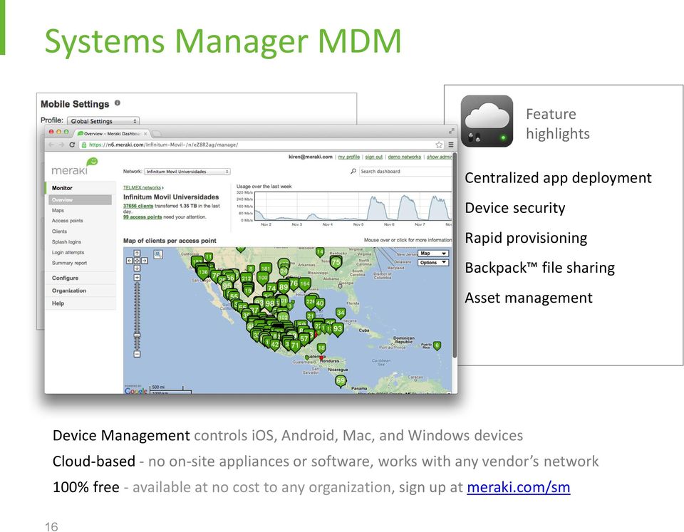Image resolution: width=684 pixels, height=532 pixels.
Task: Click the map zoom in plus button
Action: tap(137, 278)
